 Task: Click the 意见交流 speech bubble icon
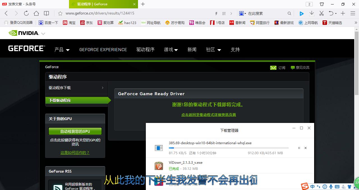pos(293,67)
